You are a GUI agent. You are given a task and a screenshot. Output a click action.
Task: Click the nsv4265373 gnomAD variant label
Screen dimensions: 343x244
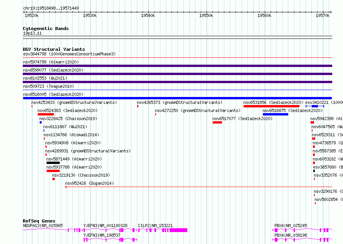point(180,102)
